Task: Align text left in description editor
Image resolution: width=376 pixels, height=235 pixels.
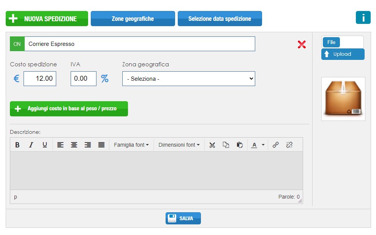Action: (60, 145)
